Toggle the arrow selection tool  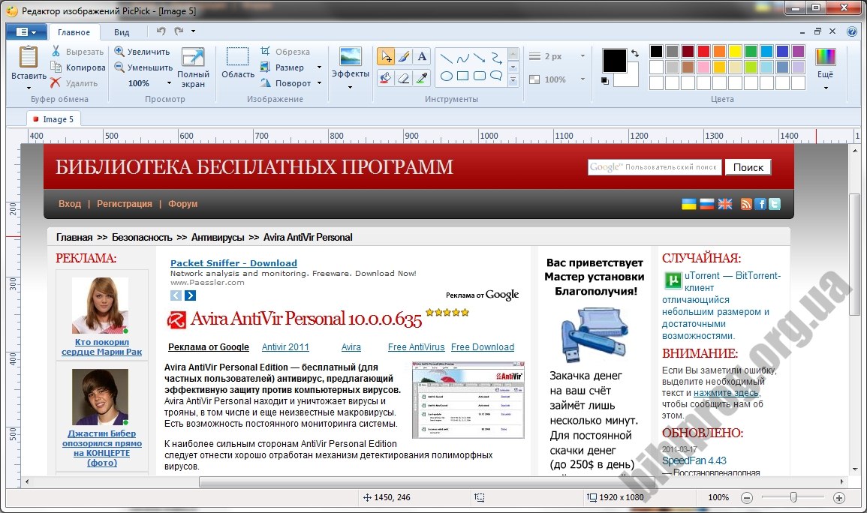click(386, 57)
